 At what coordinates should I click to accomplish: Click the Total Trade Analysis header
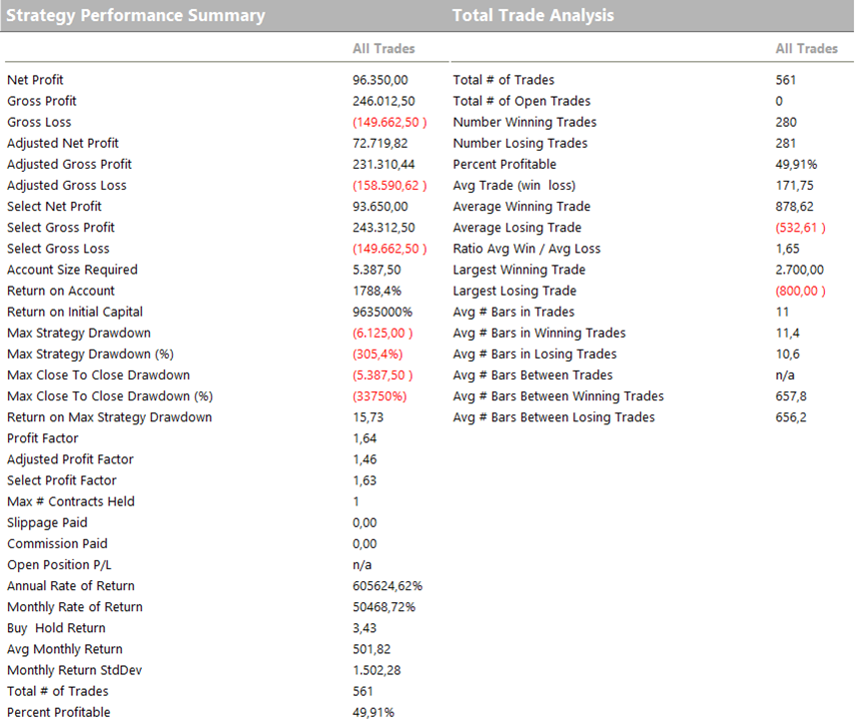tap(532, 15)
